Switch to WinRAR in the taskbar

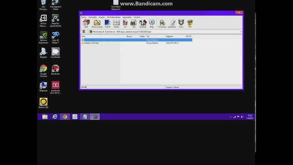pyautogui.click(x=95, y=117)
